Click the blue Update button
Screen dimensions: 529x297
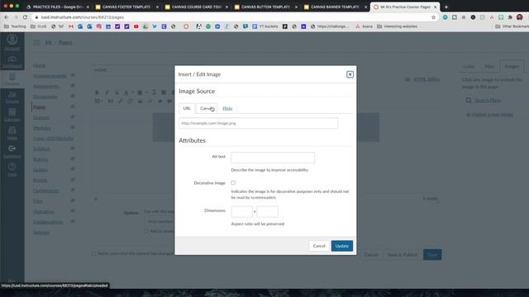pos(341,246)
